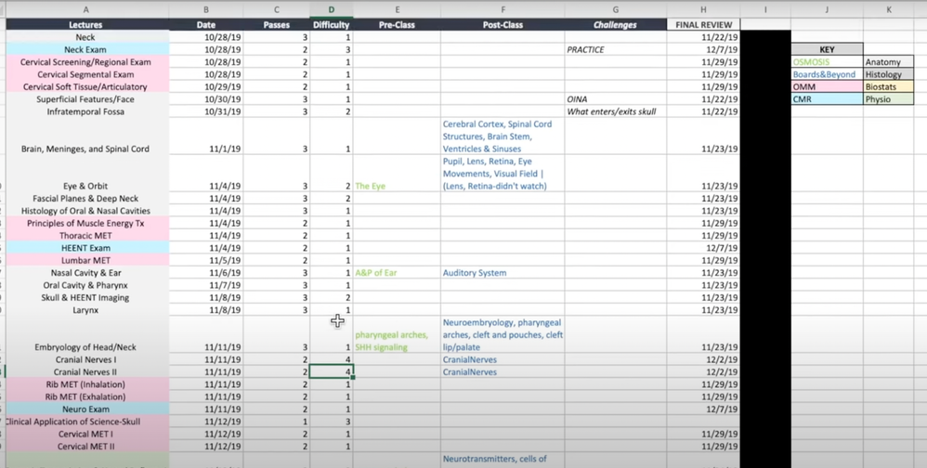The image size is (927, 468).
Task: Select Cranial Nerves II lecture cell
Action: (x=86, y=372)
